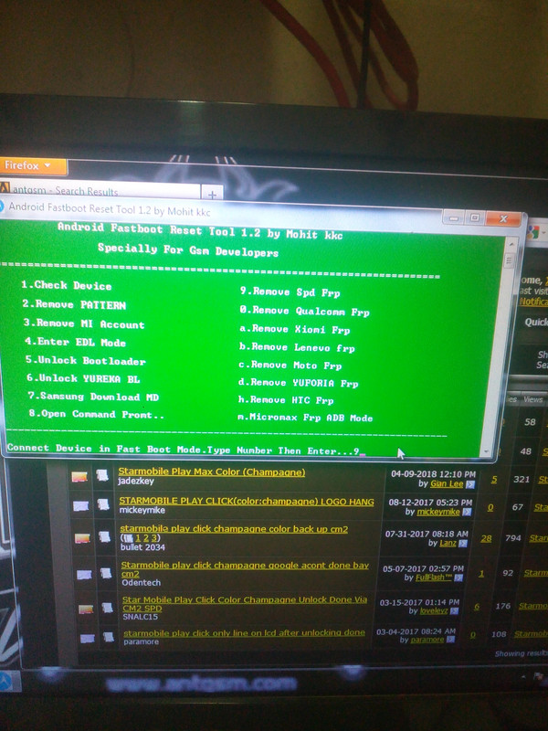Click thread status icon for LOGO HANG row
Viewport: 548px width, 731px height.
[x=81, y=506]
